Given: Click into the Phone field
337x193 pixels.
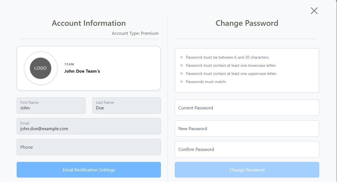Looking at the screenshot, I should point(89,147).
